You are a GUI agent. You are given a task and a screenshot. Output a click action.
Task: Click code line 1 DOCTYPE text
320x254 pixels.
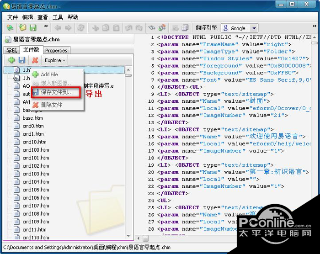pyautogui.click(x=234, y=37)
